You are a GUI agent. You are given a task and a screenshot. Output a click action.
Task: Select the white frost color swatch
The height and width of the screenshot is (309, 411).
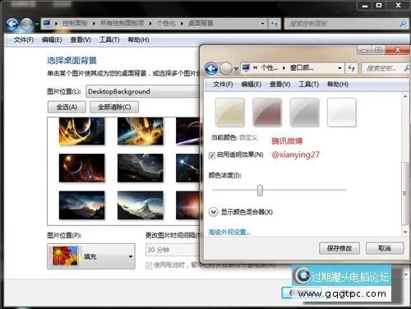[x=342, y=113]
